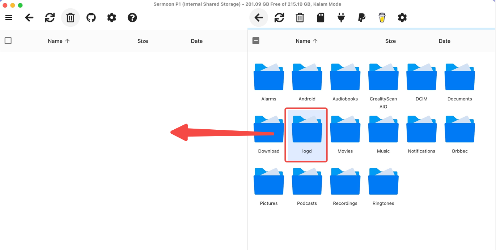Open settings gear in left toolbar
Image resolution: width=496 pixels, height=250 pixels.
[112, 17]
